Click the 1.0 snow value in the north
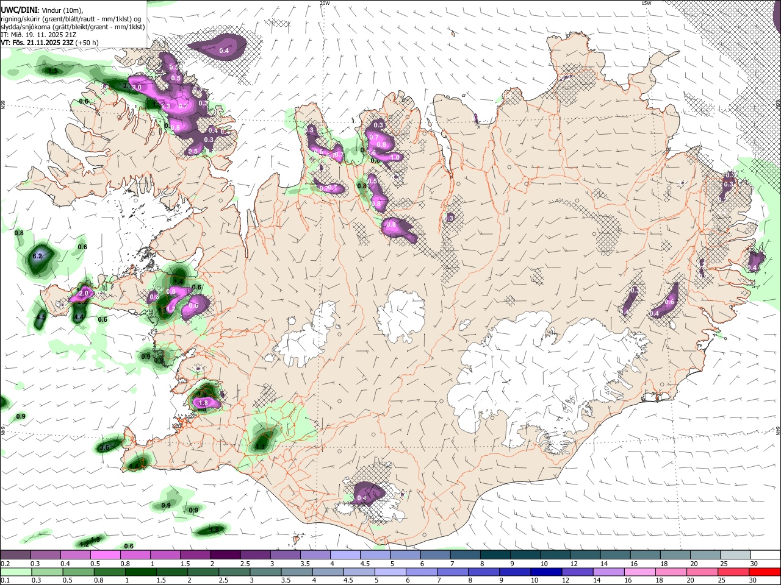 [x=394, y=157]
